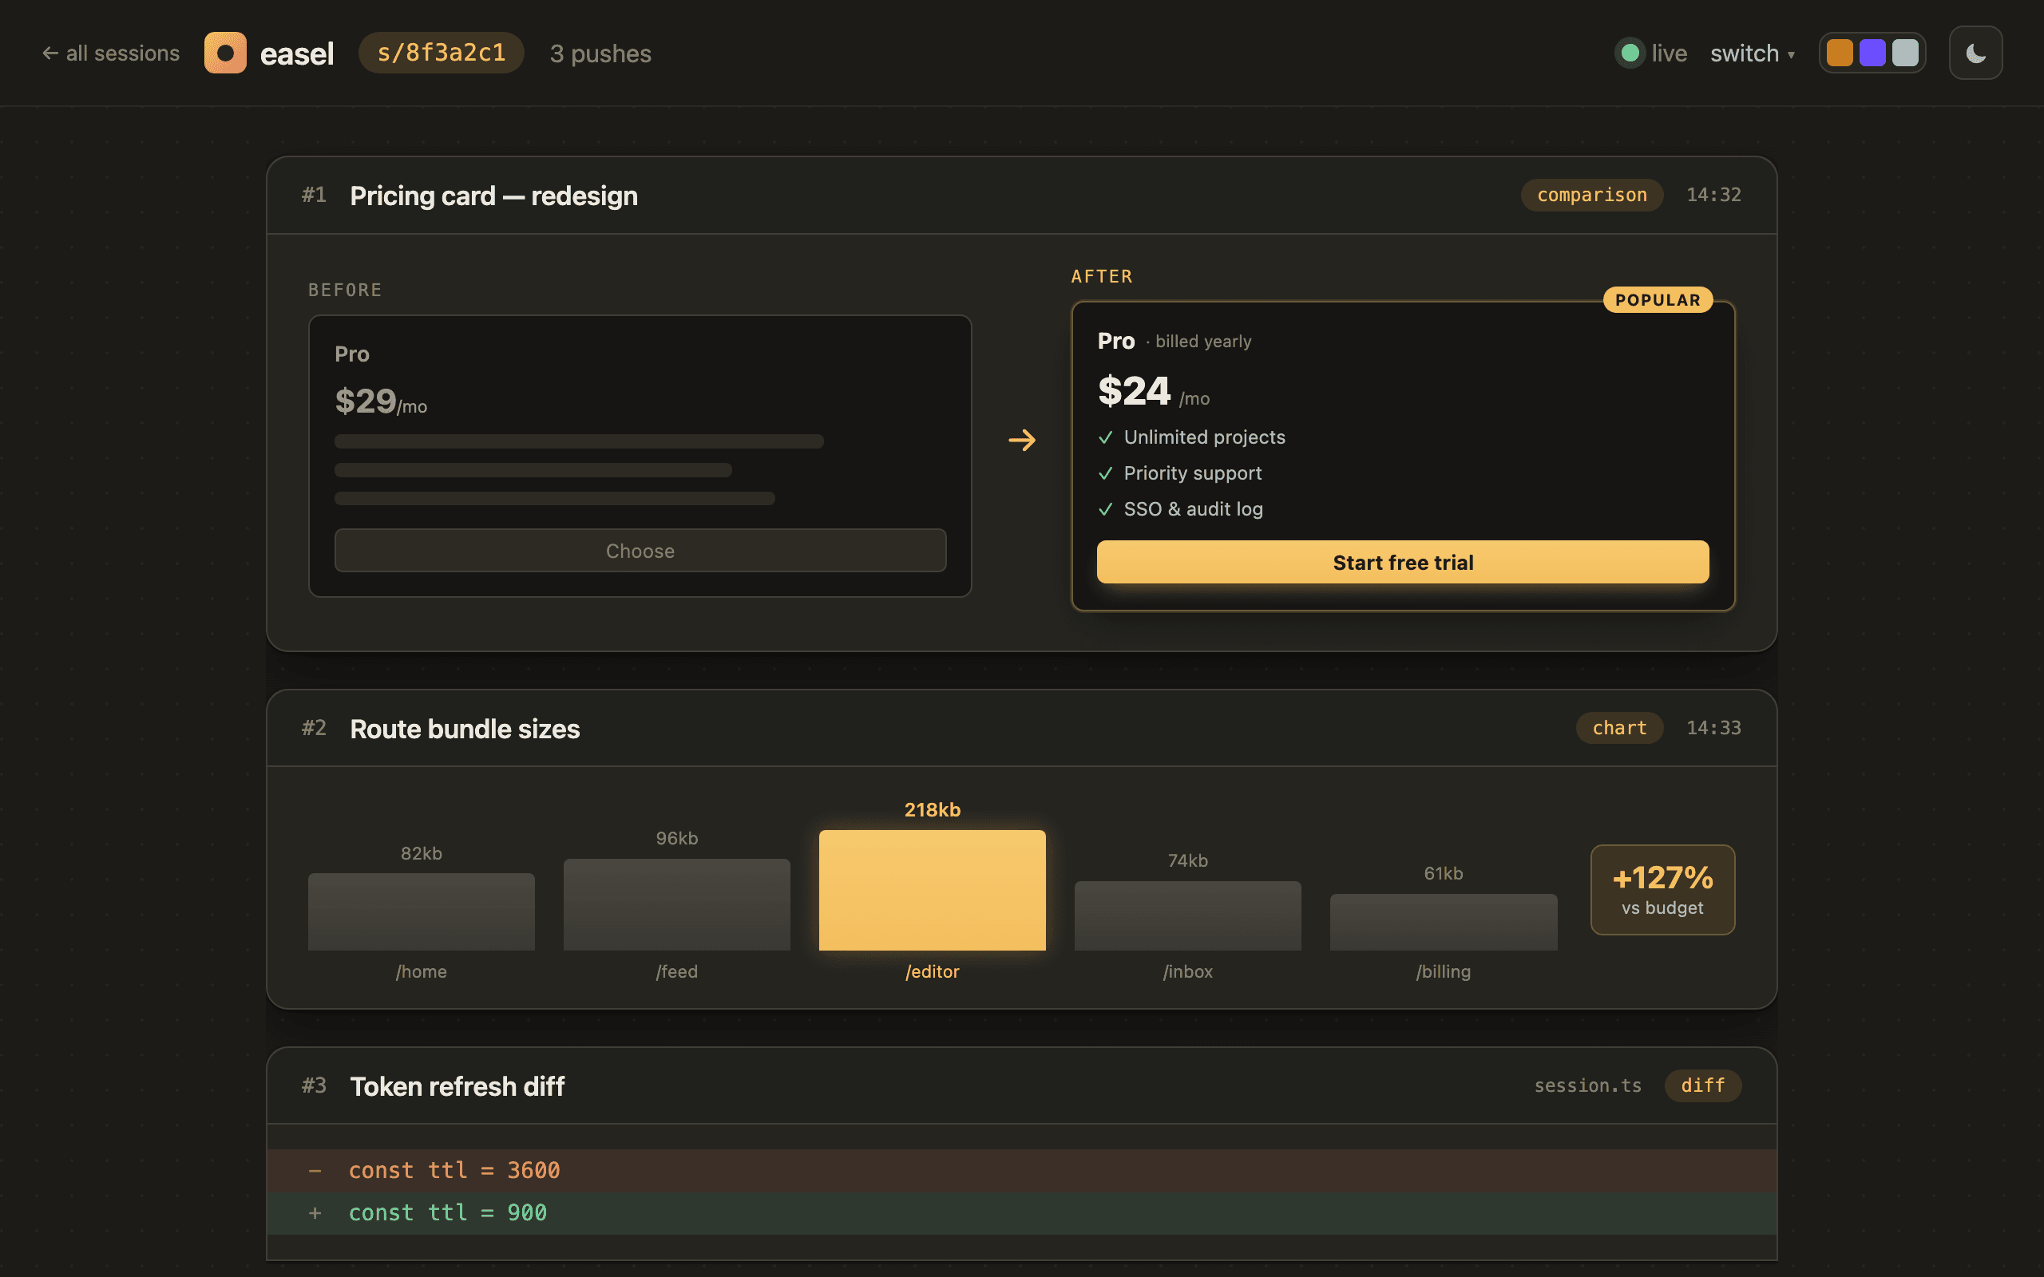Viewport: 2044px width, 1277px height.
Task: Click the 14:33 timestamp
Action: [1713, 728]
